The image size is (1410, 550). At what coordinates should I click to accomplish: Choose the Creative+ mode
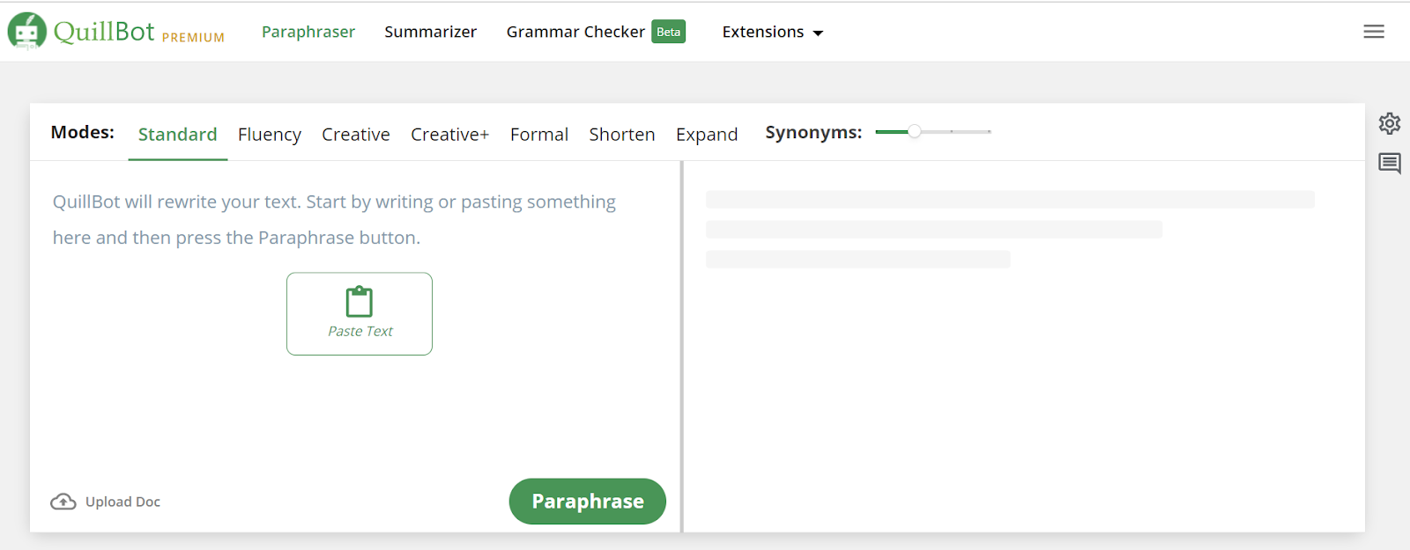449,135
